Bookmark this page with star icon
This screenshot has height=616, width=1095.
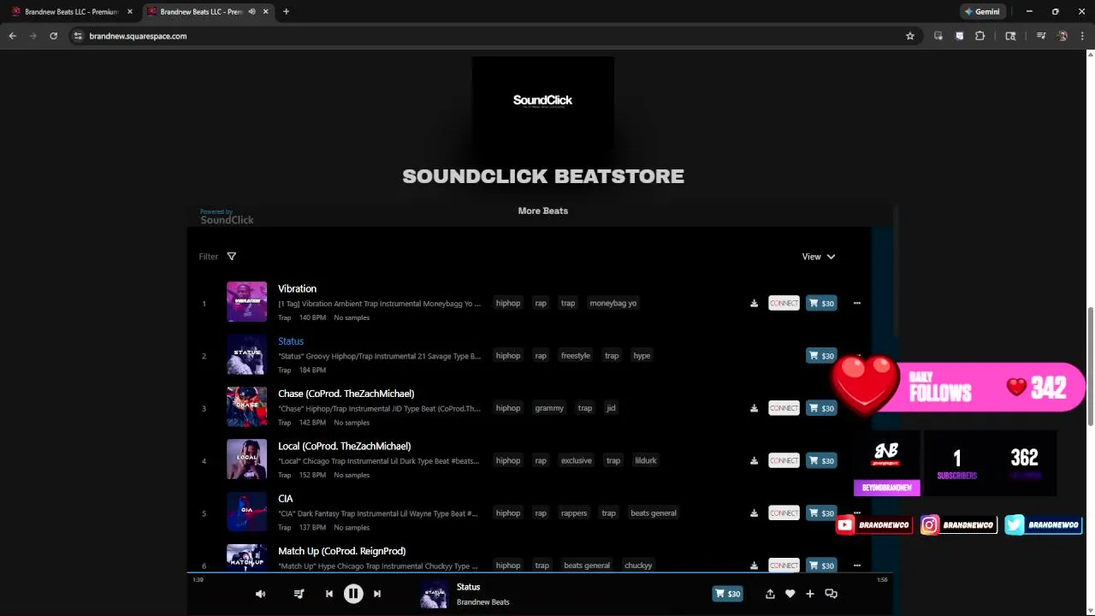coord(910,36)
